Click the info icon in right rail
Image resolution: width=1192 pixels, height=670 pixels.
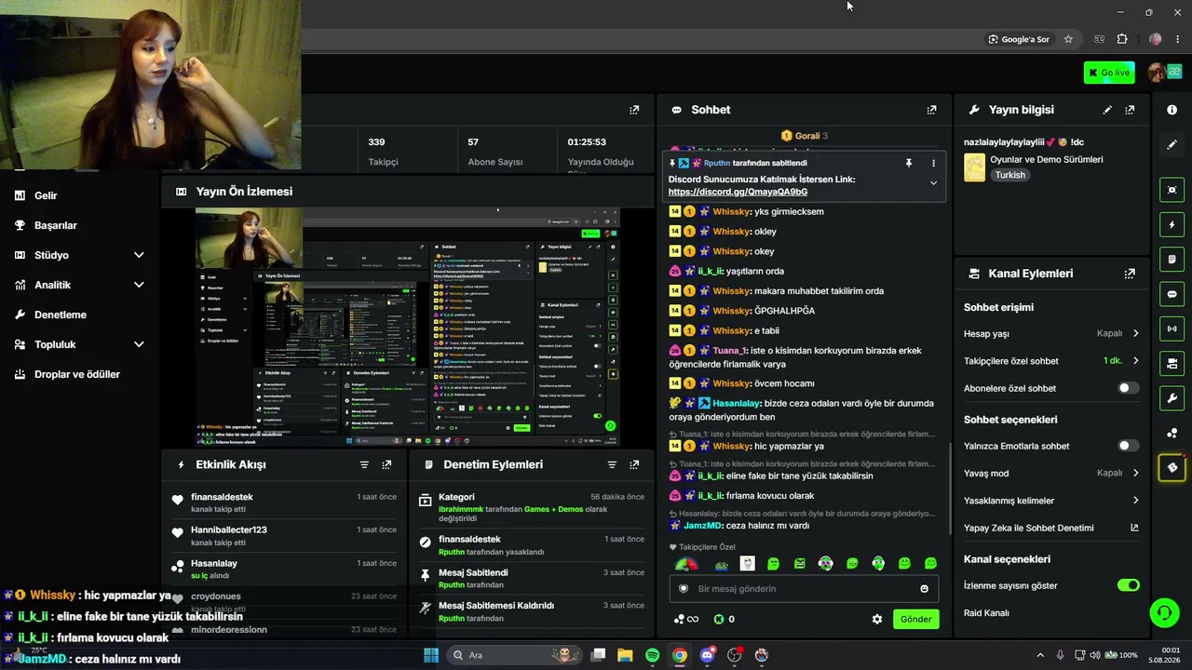1172,110
